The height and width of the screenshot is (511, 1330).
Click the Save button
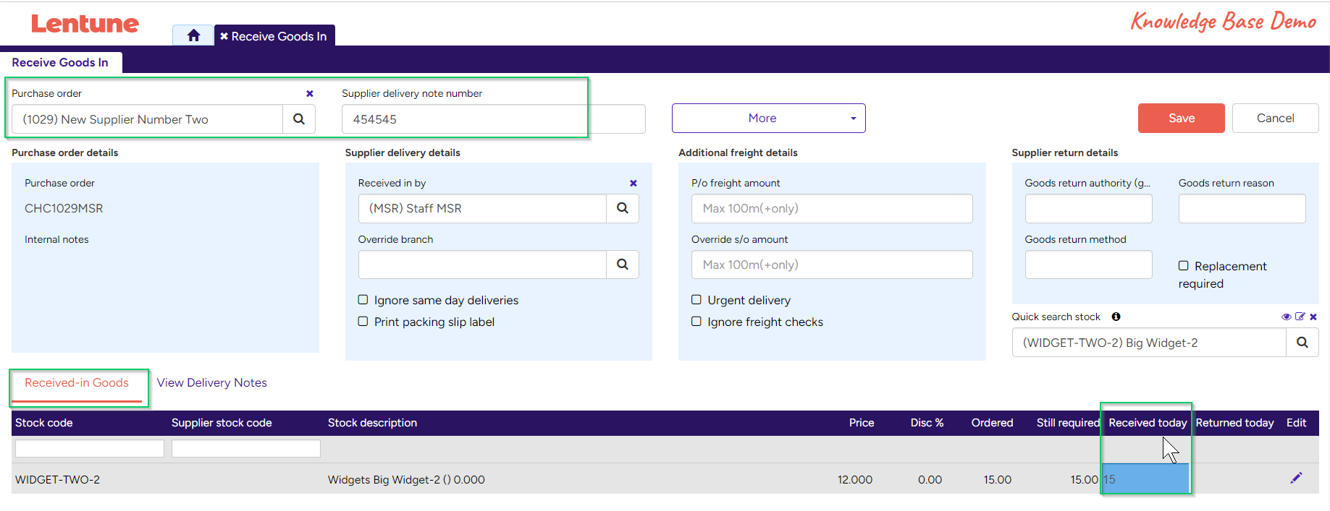click(1182, 119)
